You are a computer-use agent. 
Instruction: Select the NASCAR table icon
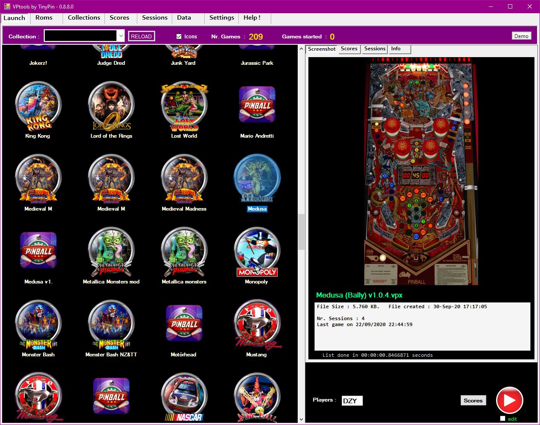tap(184, 397)
